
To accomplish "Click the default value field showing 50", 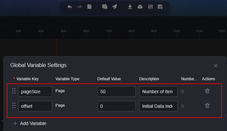I will pyautogui.click(x=117, y=92).
